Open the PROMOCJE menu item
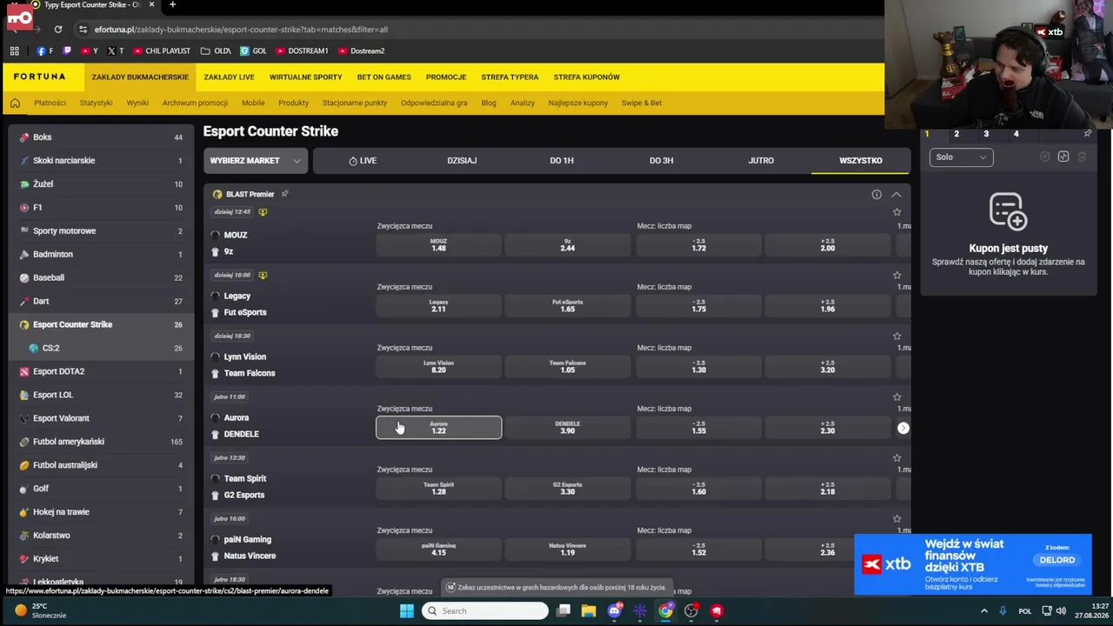This screenshot has width=1113, height=626. tap(446, 77)
